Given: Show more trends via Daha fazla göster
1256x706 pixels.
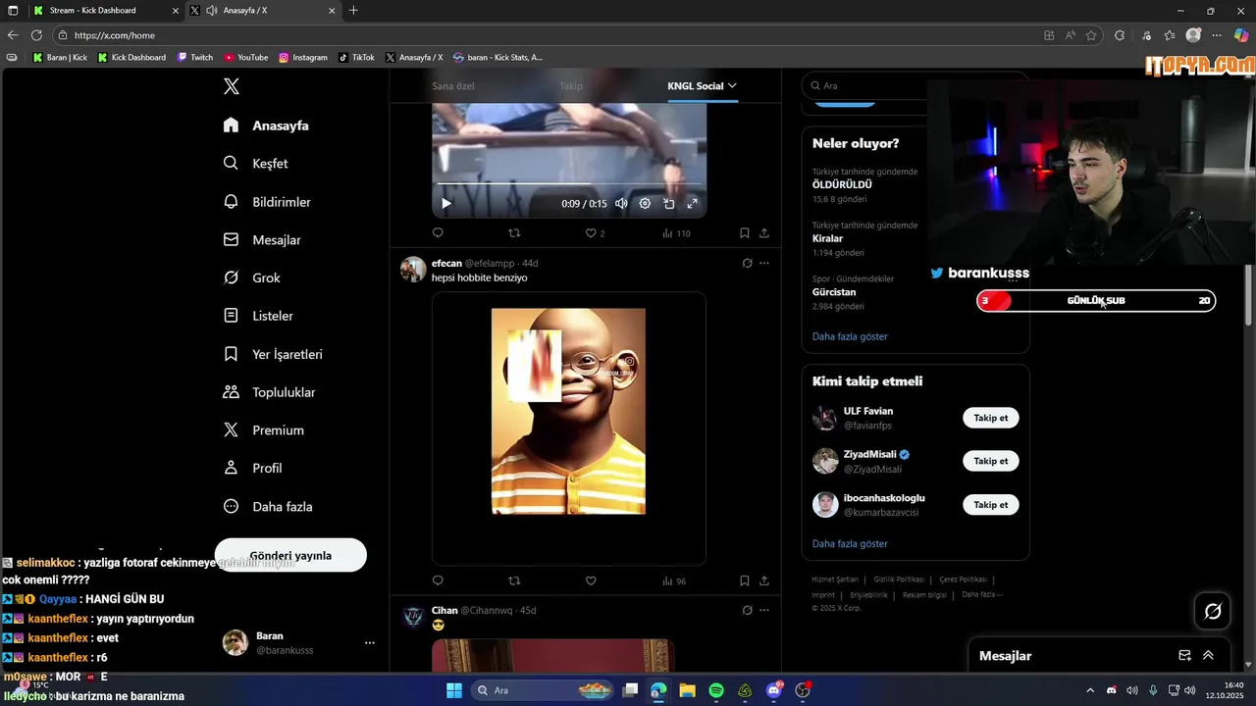Looking at the screenshot, I should tap(850, 336).
